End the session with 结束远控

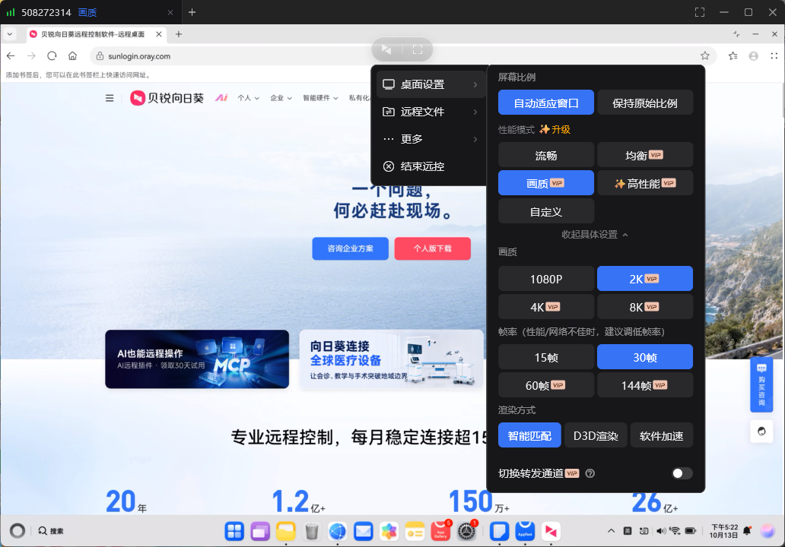pyautogui.click(x=430, y=166)
